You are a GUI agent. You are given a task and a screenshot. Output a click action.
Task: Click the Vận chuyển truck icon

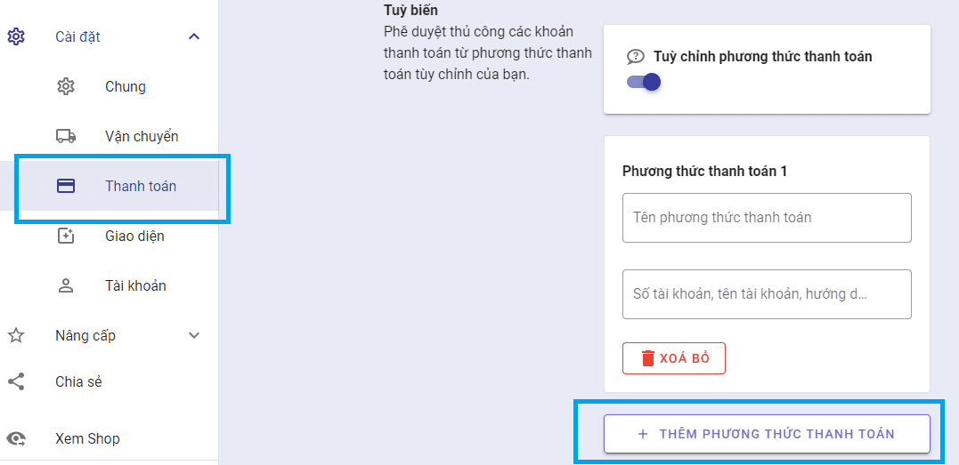point(65,137)
